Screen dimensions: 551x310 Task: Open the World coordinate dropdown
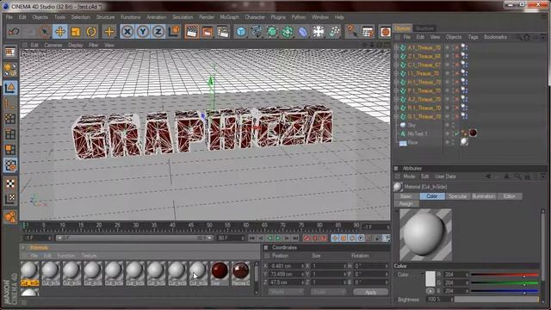(286, 292)
